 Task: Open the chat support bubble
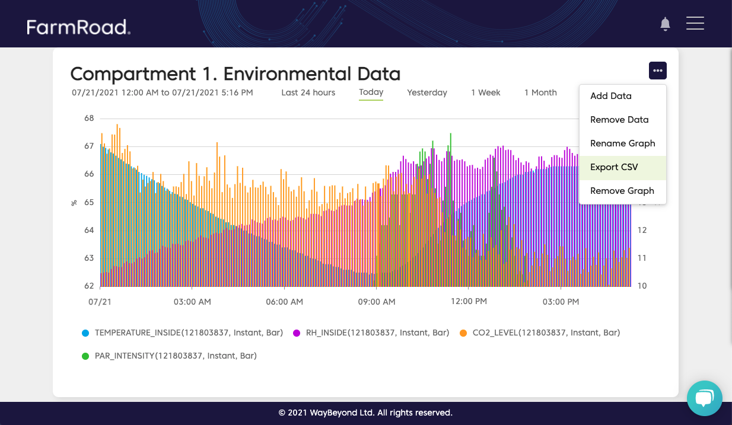pos(704,398)
